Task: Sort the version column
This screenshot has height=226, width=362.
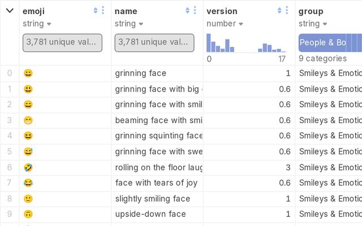Action: click(x=279, y=10)
